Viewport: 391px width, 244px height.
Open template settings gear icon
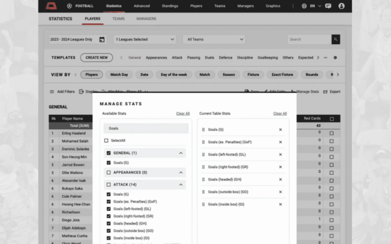click(x=335, y=58)
